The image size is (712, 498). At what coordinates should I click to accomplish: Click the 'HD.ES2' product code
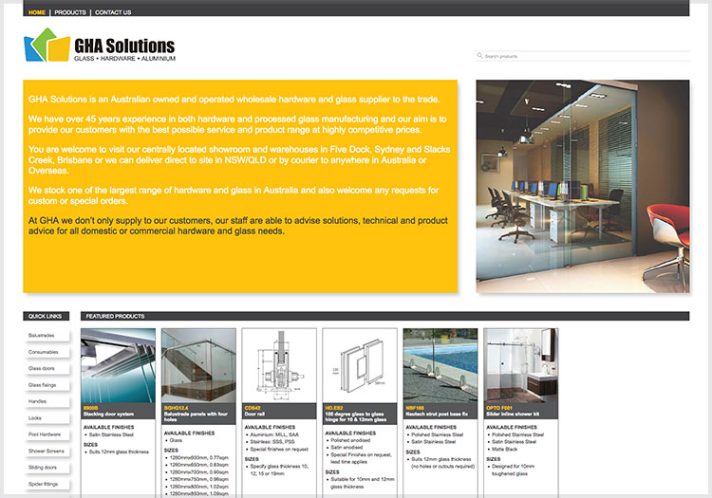[334, 408]
